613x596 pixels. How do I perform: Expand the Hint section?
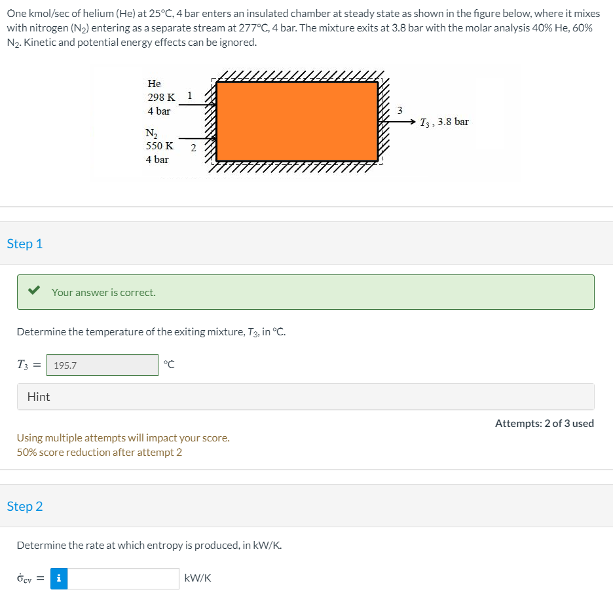[x=38, y=396]
